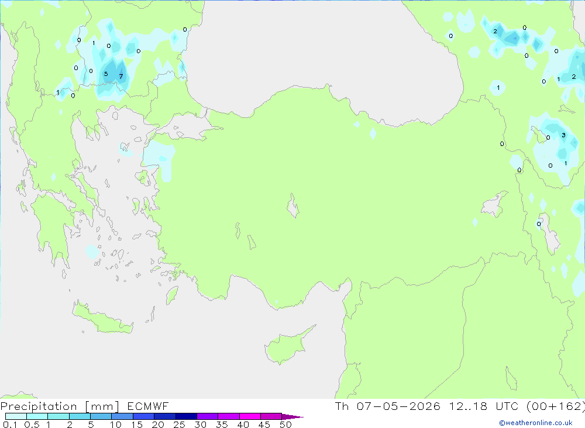Click the '20' legend scale label
The height and width of the screenshot is (428, 585).
click(x=158, y=424)
